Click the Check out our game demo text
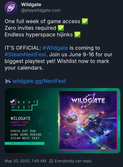 click(26, 134)
